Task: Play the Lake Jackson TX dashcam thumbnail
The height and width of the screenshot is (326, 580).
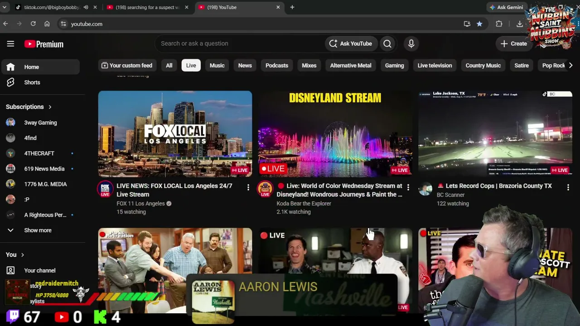Action: pyautogui.click(x=495, y=134)
